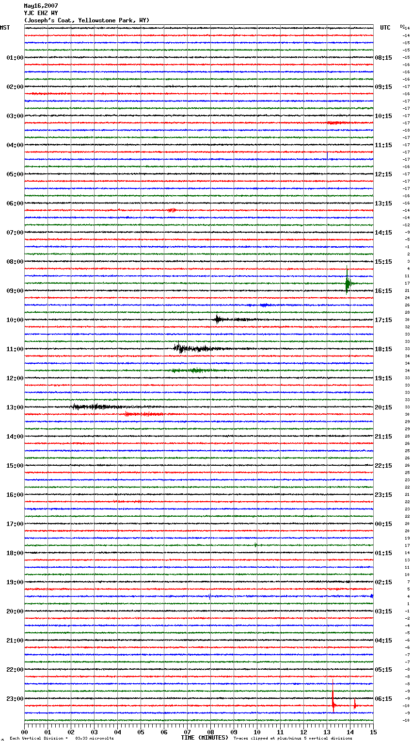Click the 23:15 UTC time label
412x745 pixels.
click(383, 495)
